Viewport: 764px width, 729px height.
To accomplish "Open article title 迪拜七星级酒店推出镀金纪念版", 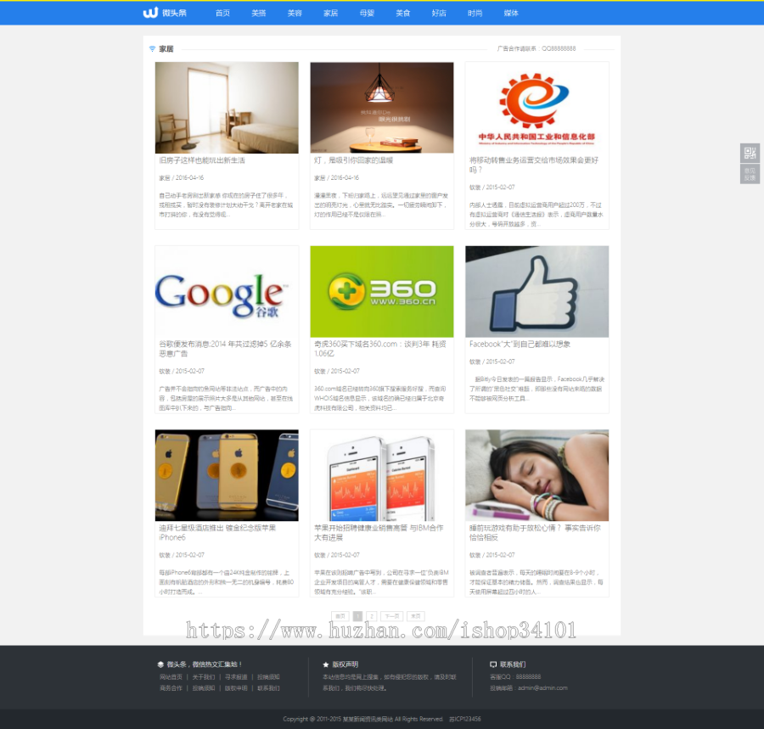I will (217, 533).
